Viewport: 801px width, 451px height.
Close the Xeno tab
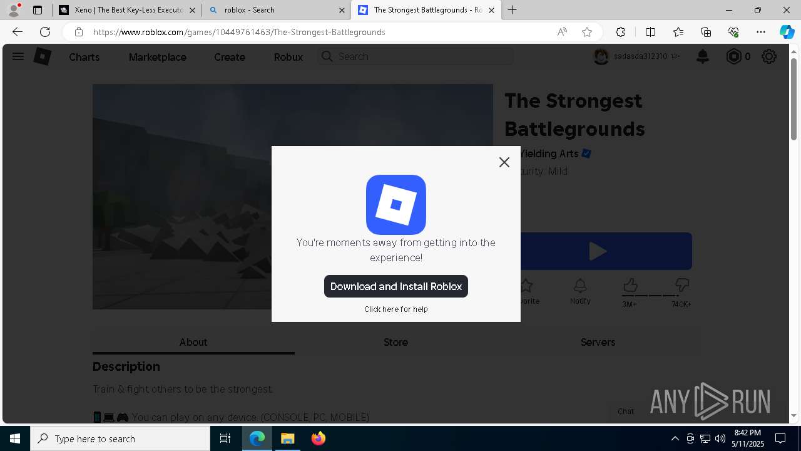point(192,10)
